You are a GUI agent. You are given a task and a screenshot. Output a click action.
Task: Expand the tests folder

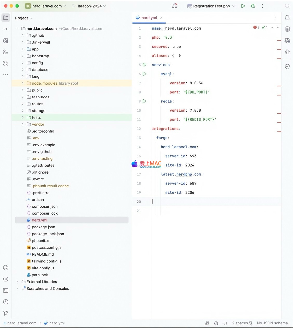(23, 118)
